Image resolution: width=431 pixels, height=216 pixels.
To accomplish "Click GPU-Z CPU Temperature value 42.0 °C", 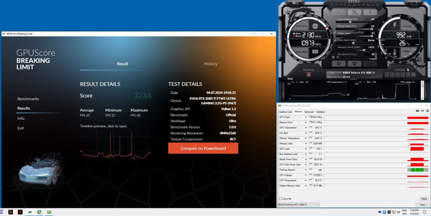I will (318, 181).
